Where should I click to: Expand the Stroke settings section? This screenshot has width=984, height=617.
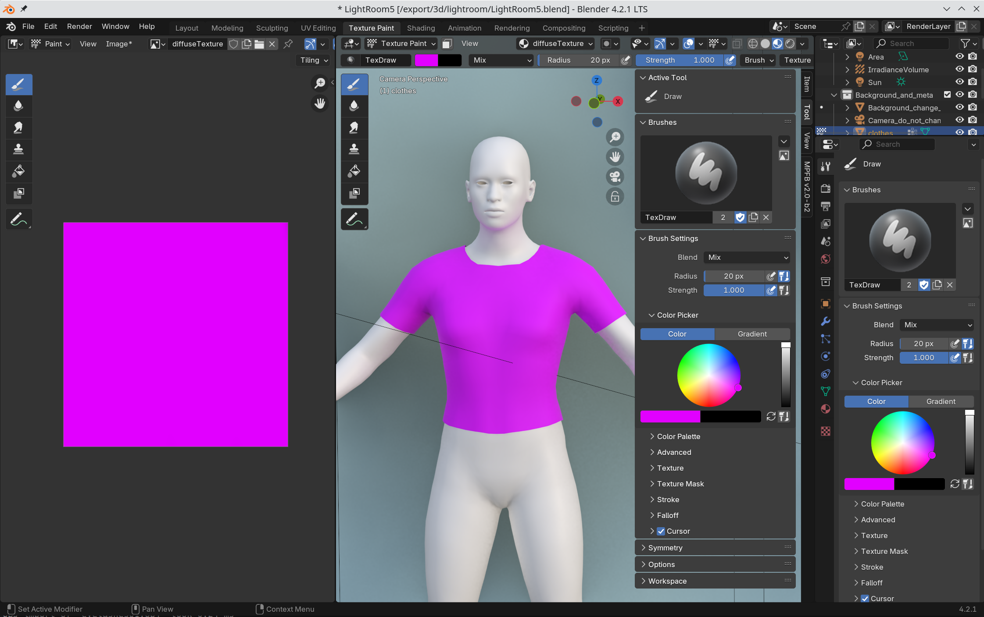click(x=667, y=499)
